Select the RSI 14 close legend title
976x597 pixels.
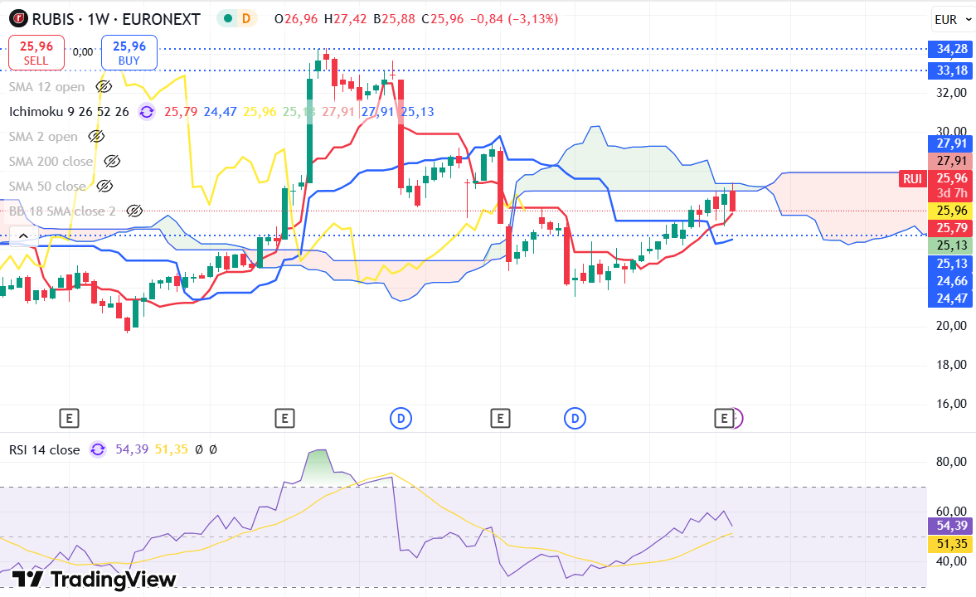point(44,449)
